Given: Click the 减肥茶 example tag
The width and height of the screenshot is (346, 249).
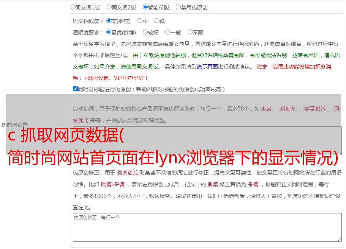Looking at the screenshot, I should [288, 109].
